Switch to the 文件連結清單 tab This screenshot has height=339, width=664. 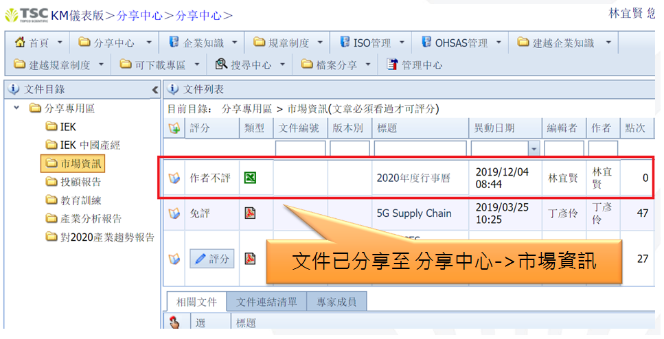click(266, 302)
